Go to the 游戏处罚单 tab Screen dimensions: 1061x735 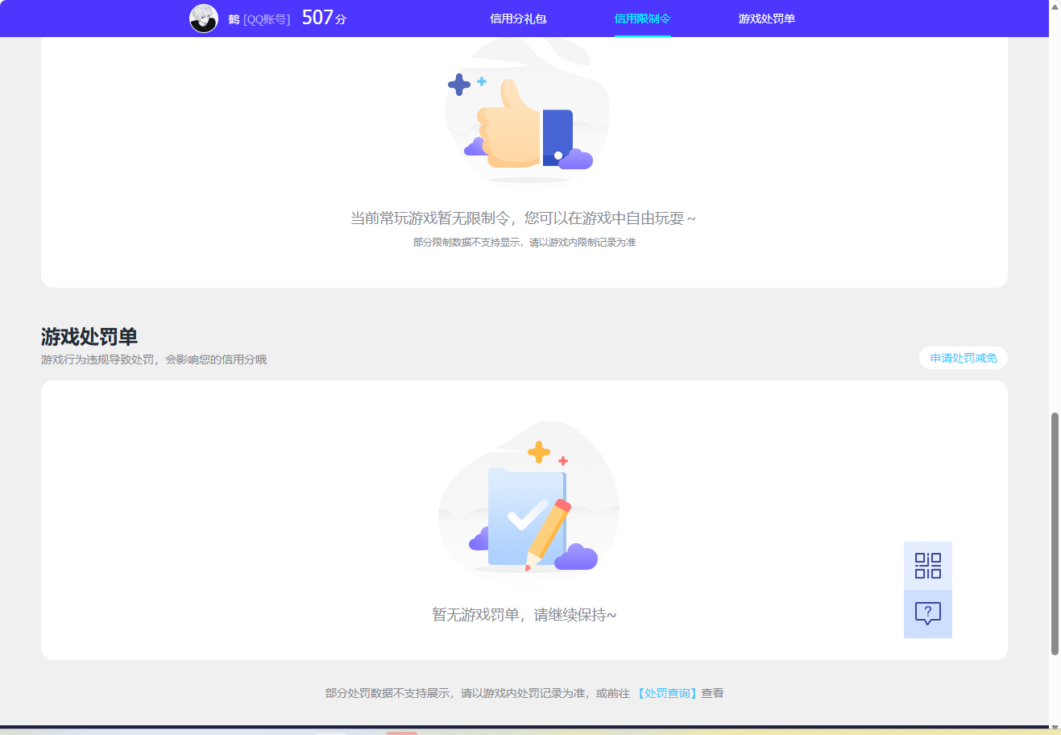point(766,19)
